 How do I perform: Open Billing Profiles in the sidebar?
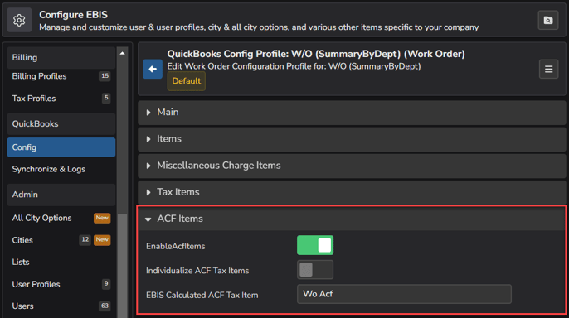(x=61, y=76)
